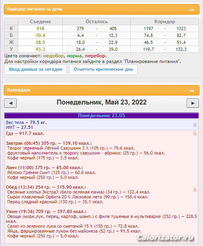The height and width of the screenshot is (246, 203).
Task: Go to previous day with left arrow
Action: (10, 103)
